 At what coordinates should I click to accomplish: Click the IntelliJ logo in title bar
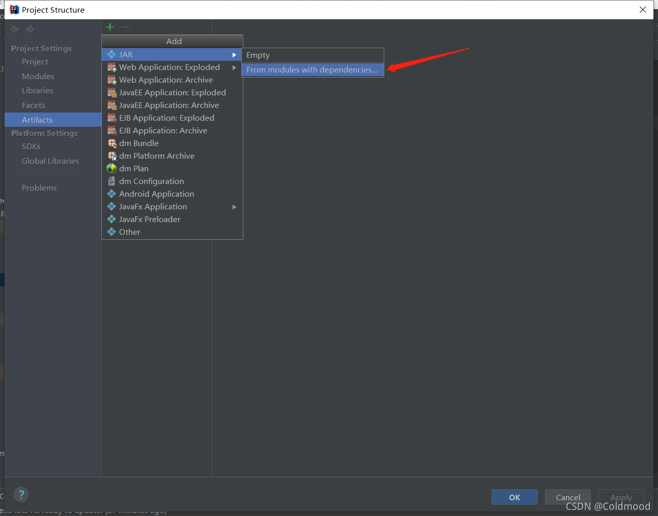coord(14,10)
